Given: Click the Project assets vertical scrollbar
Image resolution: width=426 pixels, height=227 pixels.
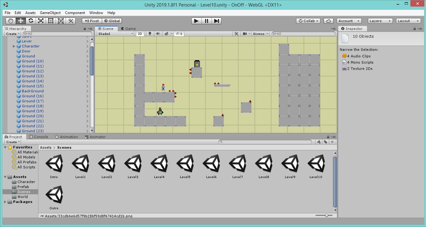Looking at the screenshot, I should coord(335,182).
